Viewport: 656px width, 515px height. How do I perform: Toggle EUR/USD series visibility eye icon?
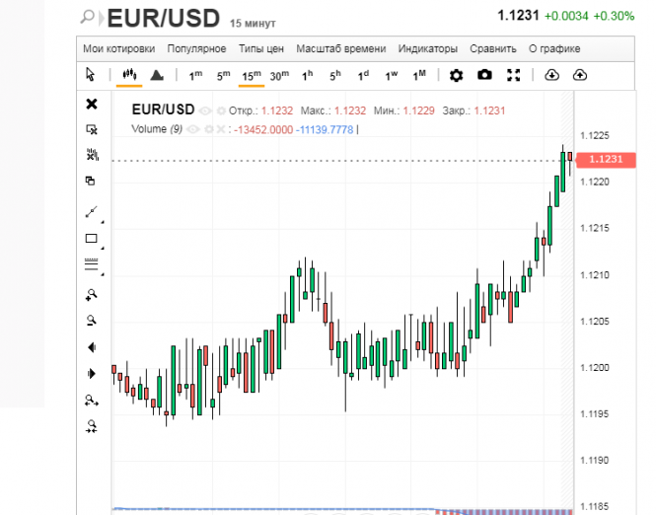205,110
